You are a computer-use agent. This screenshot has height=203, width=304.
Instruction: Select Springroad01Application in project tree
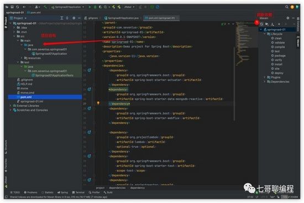pyautogui.click(x=49, y=54)
